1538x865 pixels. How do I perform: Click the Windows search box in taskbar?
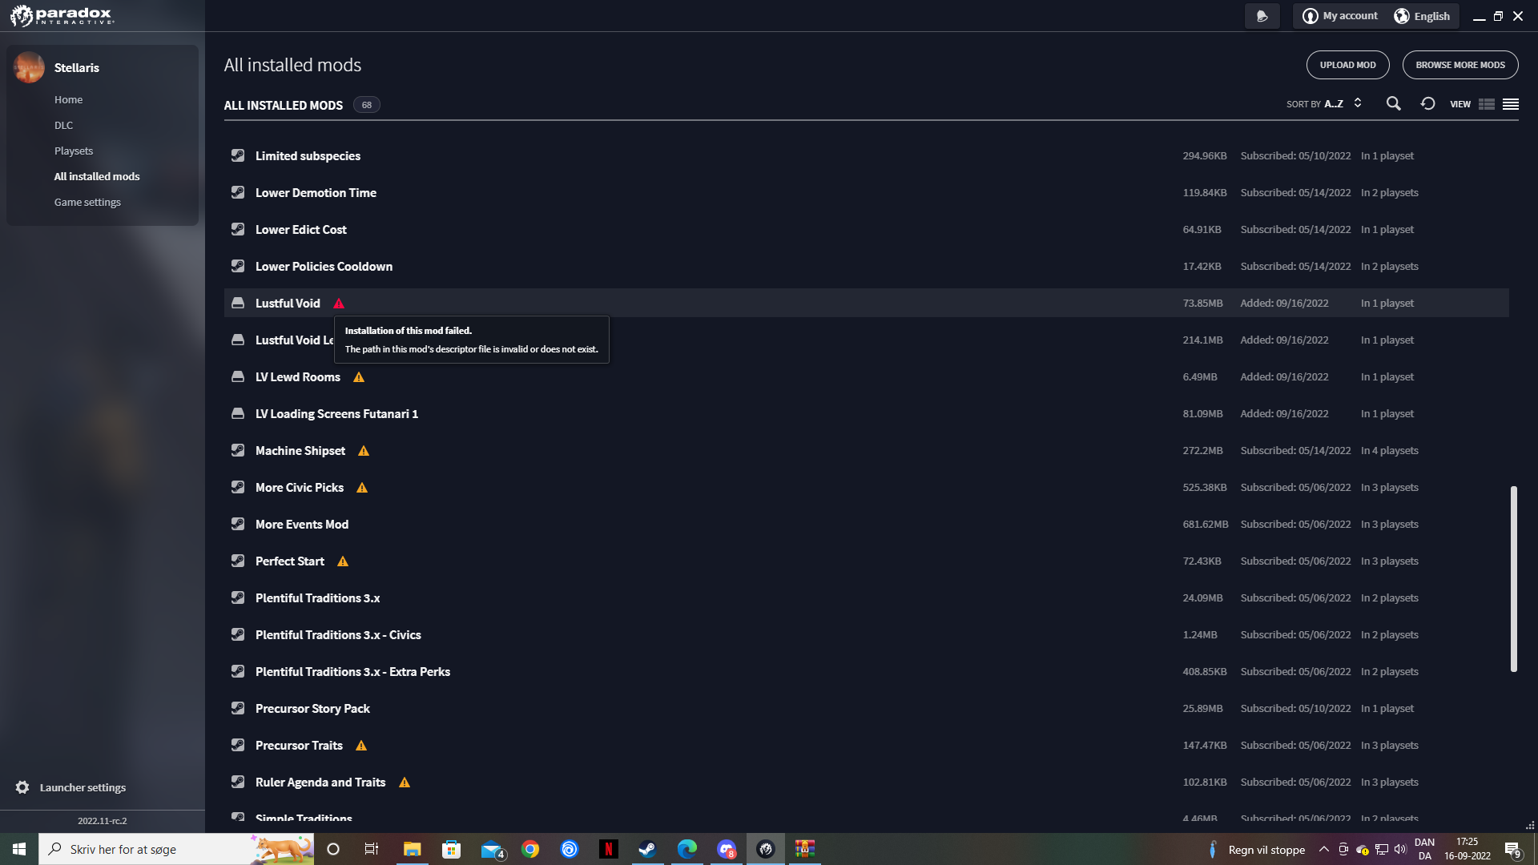pos(176,849)
